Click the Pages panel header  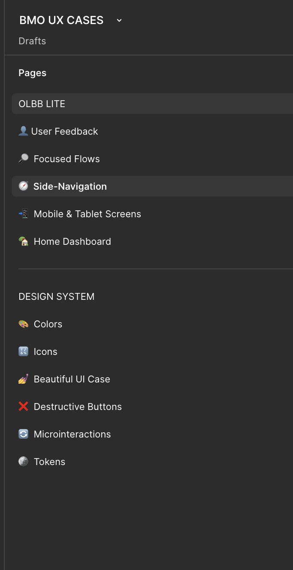click(x=33, y=73)
